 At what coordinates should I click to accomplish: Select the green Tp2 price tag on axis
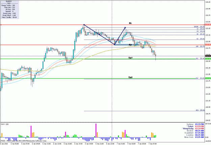(x=208, y=78)
